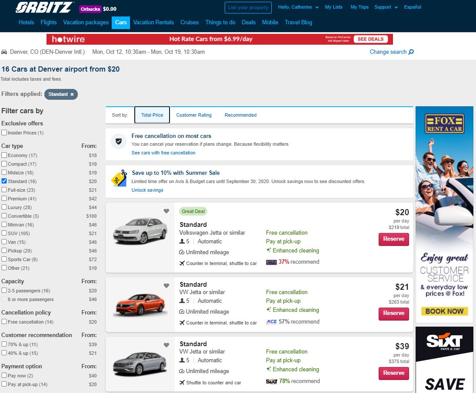The height and width of the screenshot is (393, 476).
Task: Click the car icon next to Denver, CO
Action: pos(4,52)
